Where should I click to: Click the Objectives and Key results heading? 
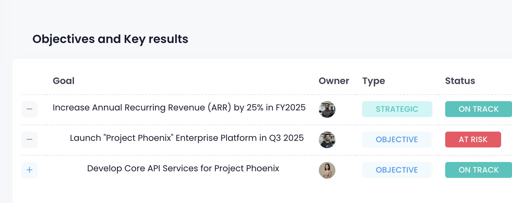110,39
